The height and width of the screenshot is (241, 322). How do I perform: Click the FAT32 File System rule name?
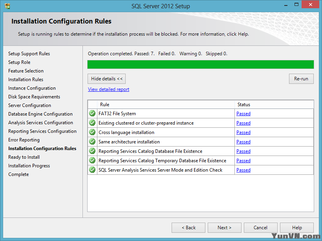117,114
